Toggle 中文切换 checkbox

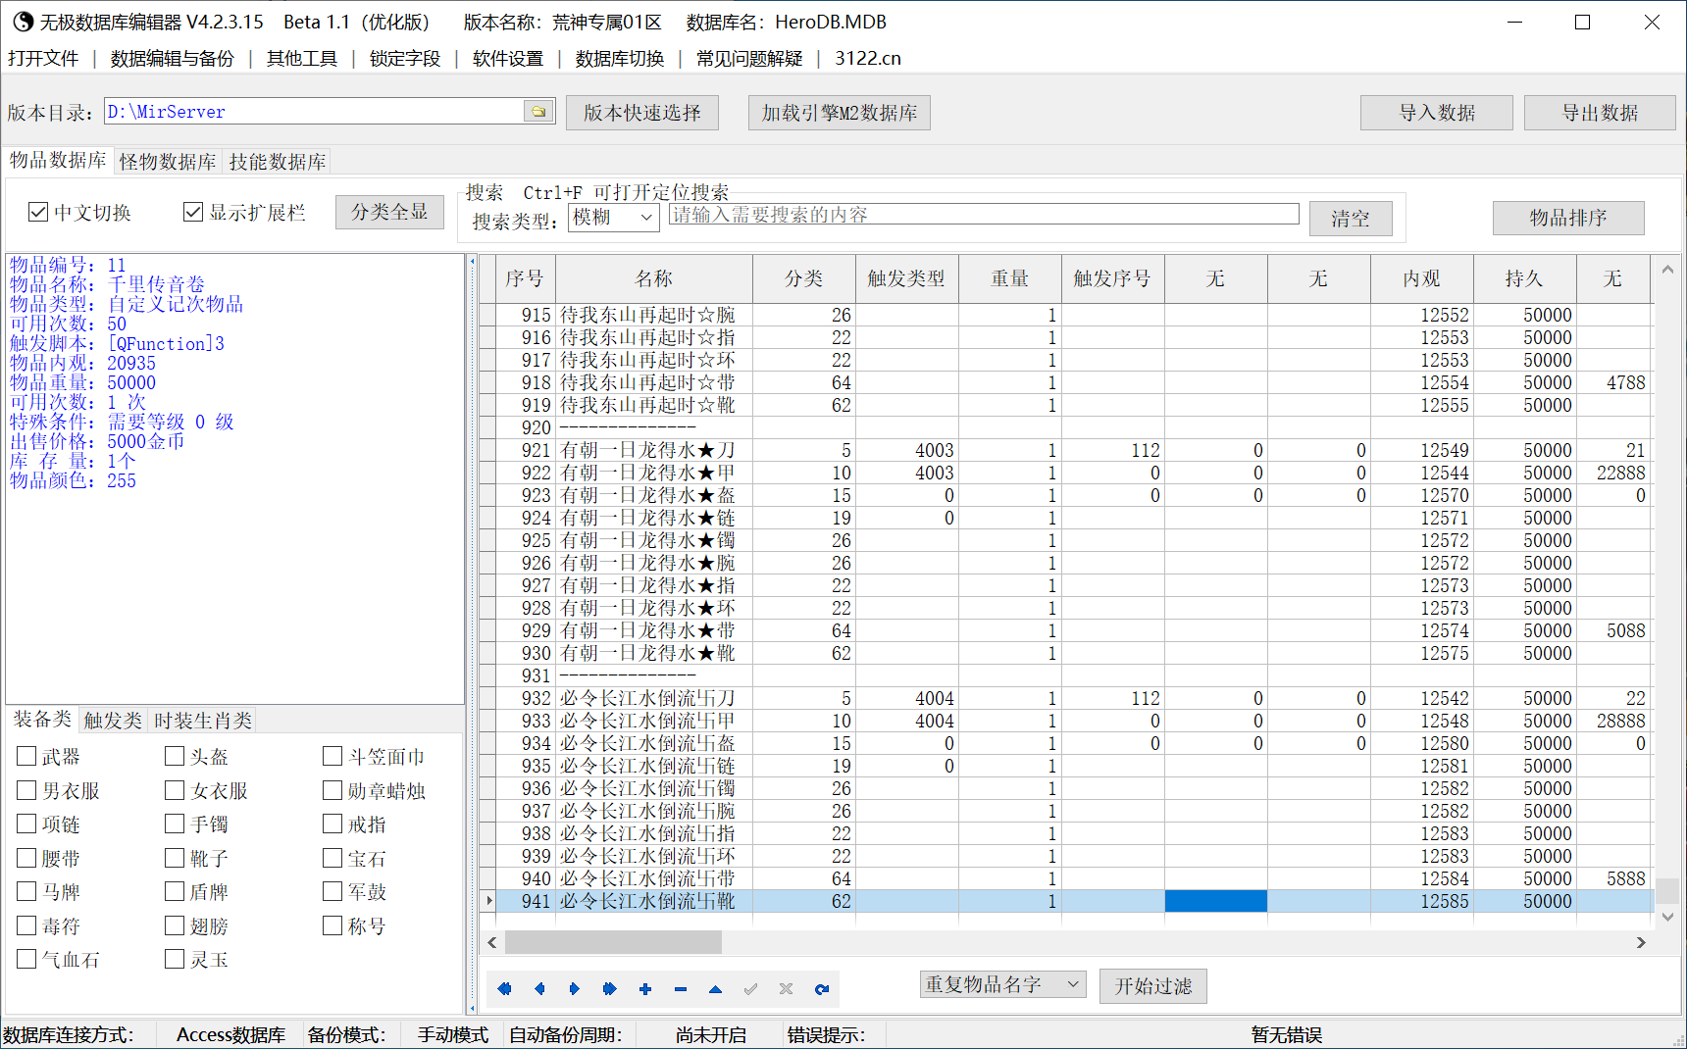coord(38,212)
